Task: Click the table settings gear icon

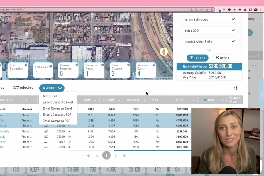Action: point(236,88)
